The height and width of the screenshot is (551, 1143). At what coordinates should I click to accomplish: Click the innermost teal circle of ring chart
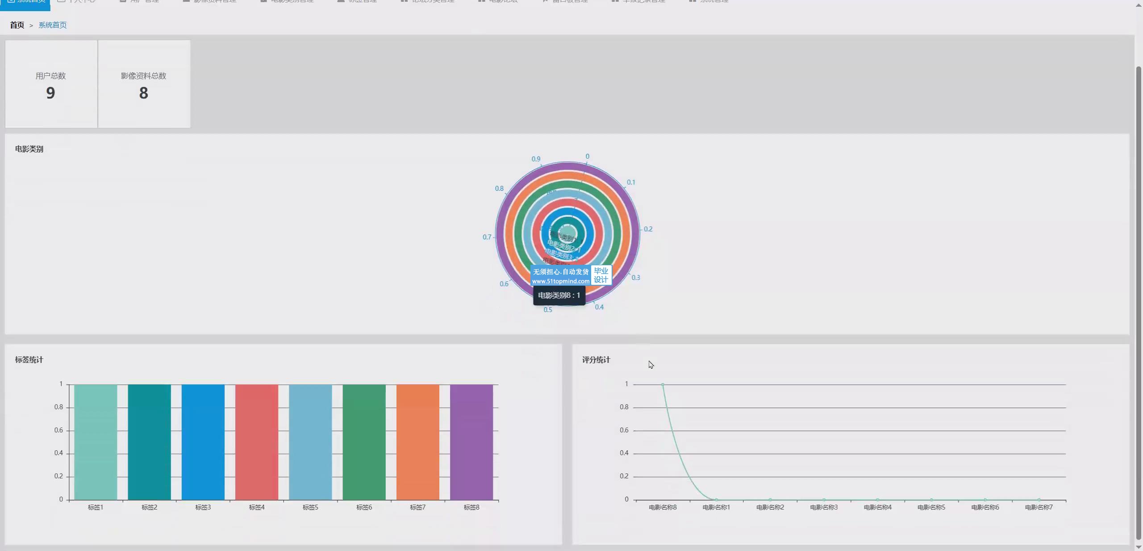pos(567,231)
